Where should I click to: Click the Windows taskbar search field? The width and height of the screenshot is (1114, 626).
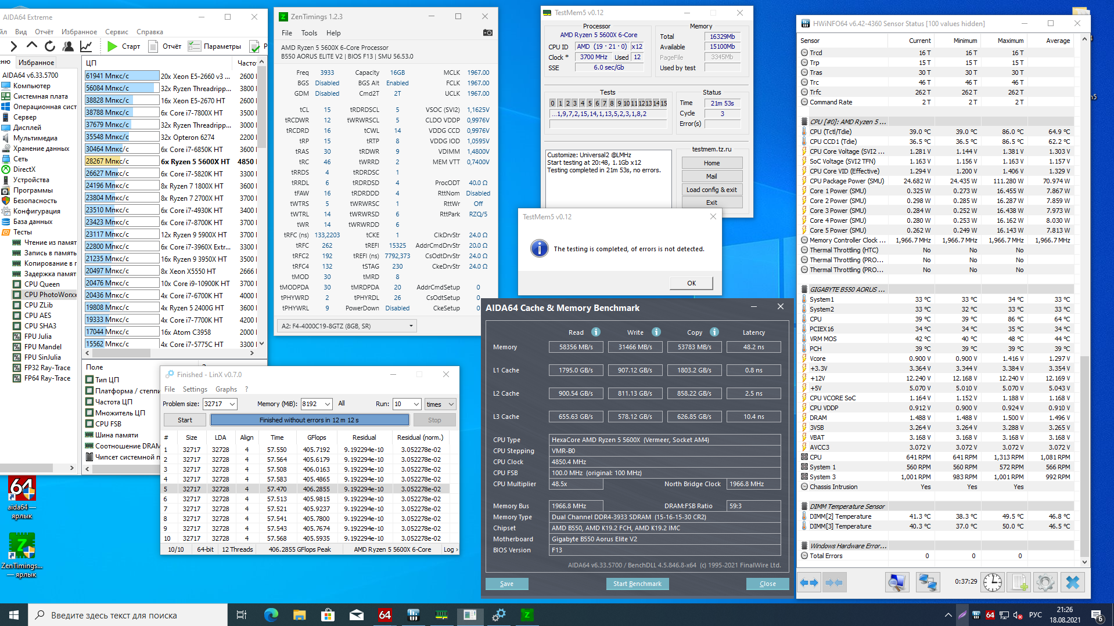click(128, 615)
